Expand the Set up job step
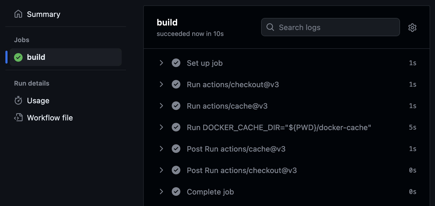Screen dimensions: 435x206 click(x=161, y=63)
